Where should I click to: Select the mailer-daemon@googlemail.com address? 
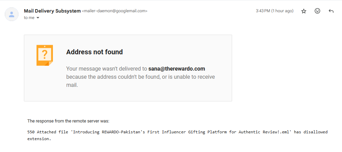pyautogui.click(x=115, y=11)
